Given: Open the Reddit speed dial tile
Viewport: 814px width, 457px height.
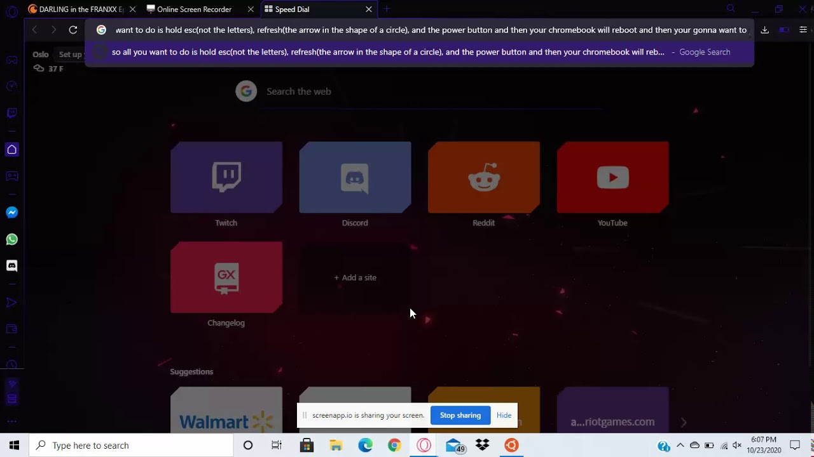Looking at the screenshot, I should point(484,178).
